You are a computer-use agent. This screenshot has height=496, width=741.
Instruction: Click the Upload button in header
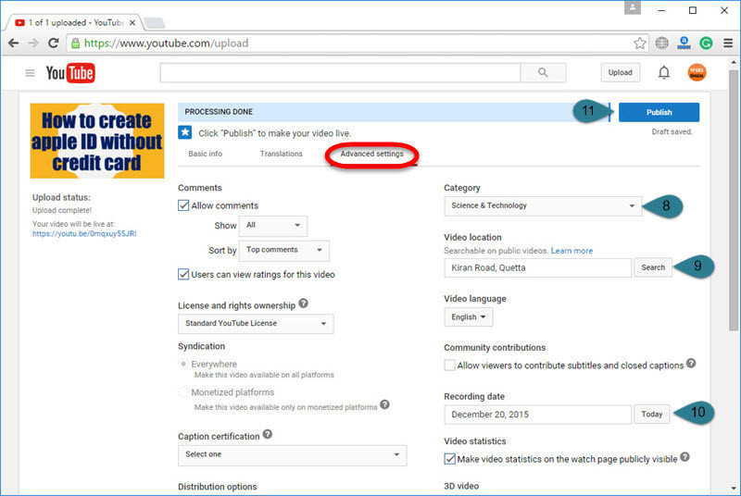click(x=620, y=73)
